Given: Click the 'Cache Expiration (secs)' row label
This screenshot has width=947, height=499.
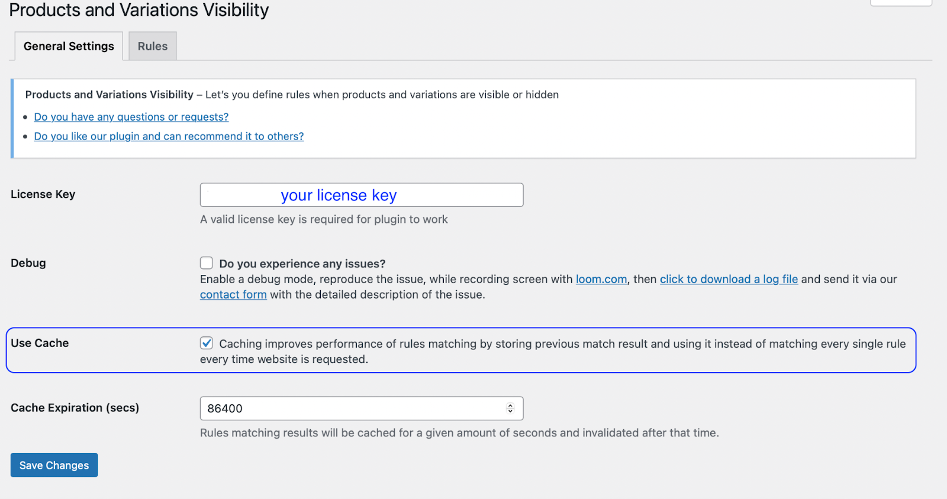Looking at the screenshot, I should (75, 408).
